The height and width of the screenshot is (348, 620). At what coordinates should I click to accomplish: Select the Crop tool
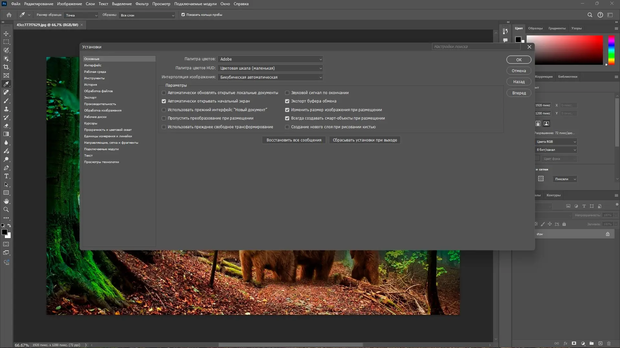pos(6,67)
